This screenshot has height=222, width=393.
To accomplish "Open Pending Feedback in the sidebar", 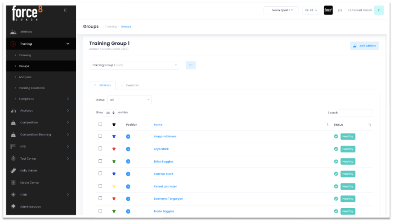I will pos(32,88).
